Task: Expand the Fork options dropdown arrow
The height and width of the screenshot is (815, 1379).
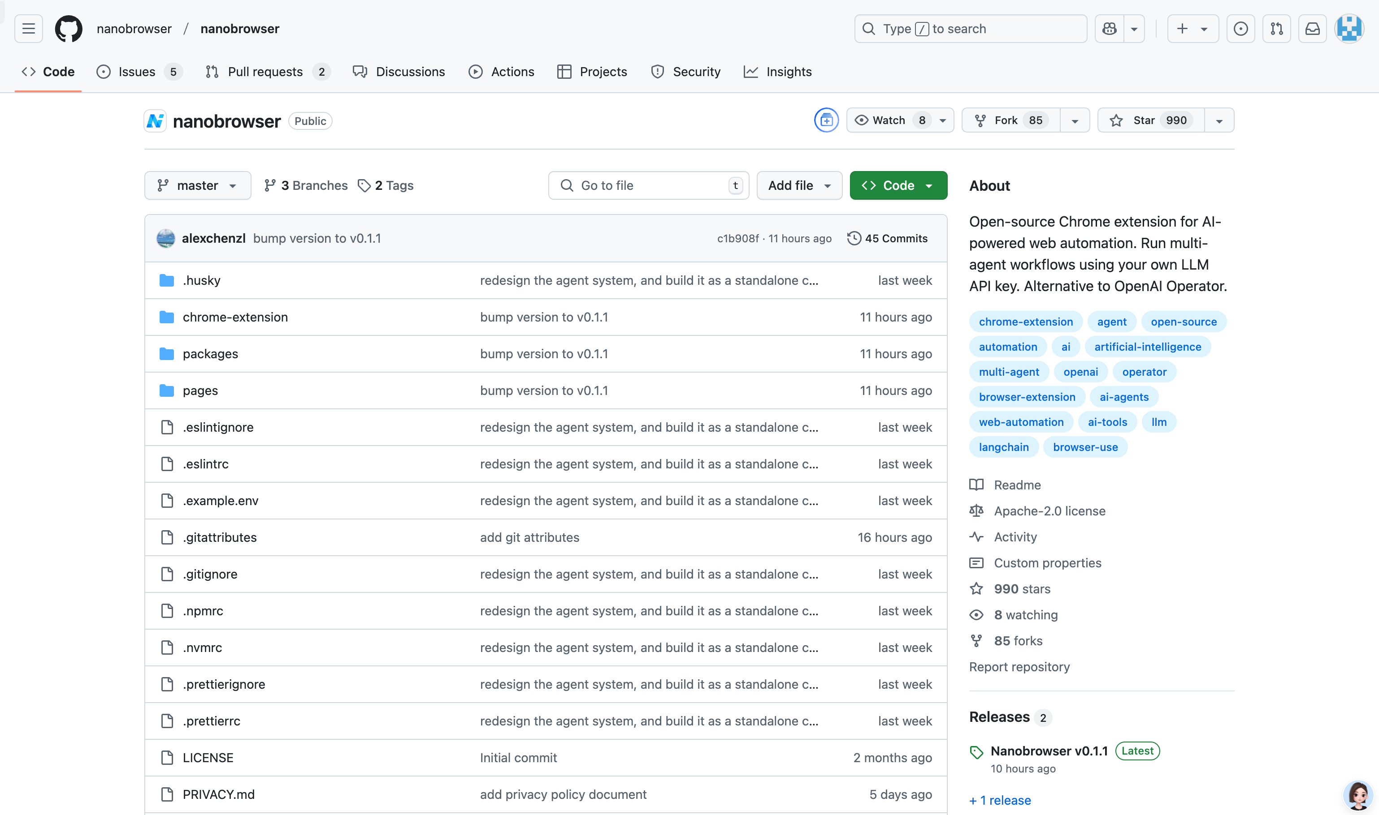Action: (x=1075, y=120)
